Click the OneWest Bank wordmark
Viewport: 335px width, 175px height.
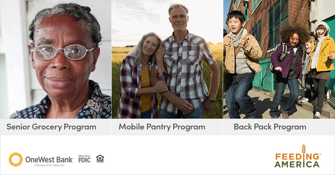[x=49, y=160]
